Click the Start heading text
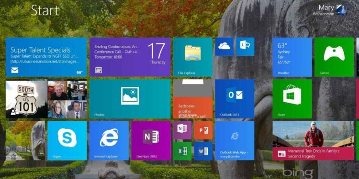Viewport: 359px width, 179px height. pos(45,11)
